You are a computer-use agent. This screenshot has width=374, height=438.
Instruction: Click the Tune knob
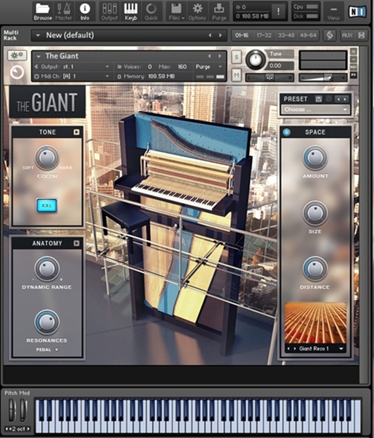click(256, 60)
